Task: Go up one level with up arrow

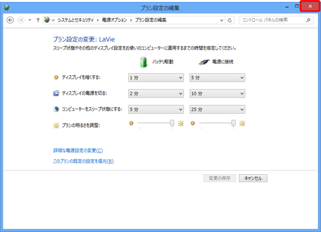Action: 38,20
